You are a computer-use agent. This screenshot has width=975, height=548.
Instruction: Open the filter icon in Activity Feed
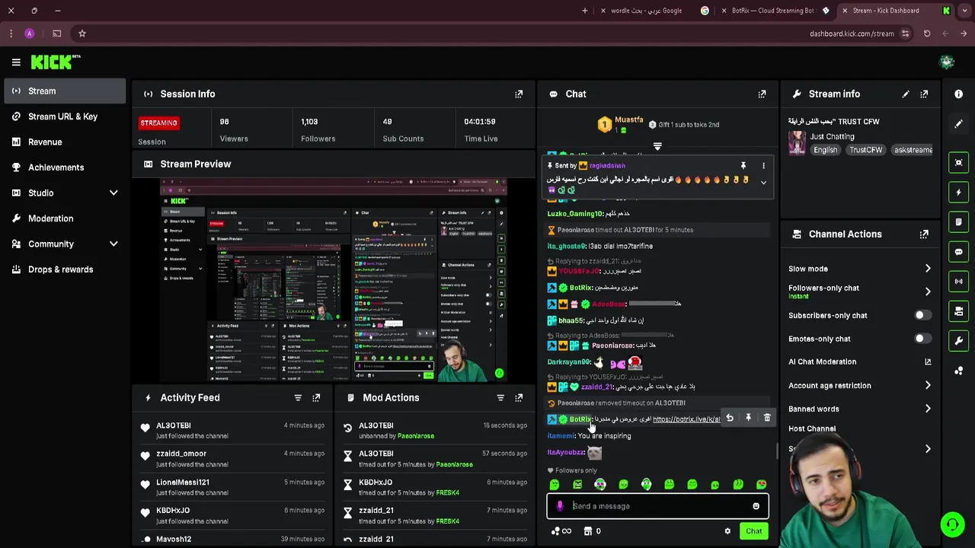point(298,398)
